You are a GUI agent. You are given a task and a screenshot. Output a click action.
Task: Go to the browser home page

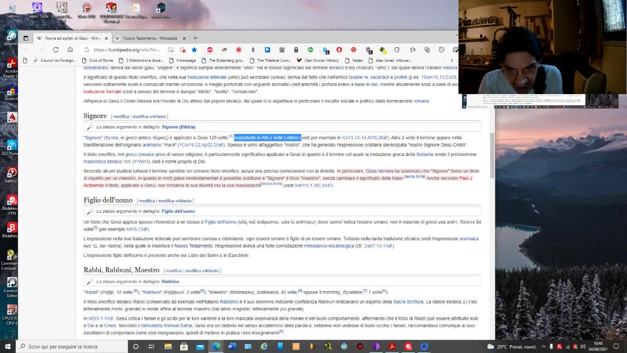[x=70, y=50]
